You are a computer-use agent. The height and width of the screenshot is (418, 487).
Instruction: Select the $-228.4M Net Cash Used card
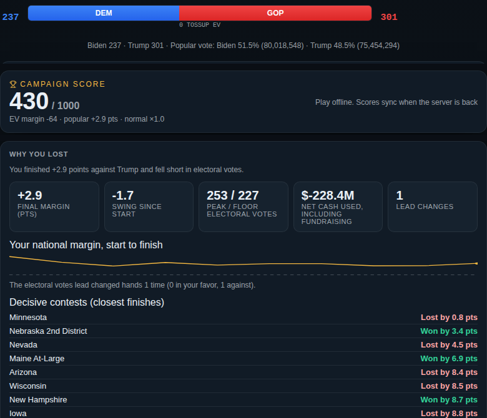click(338, 207)
